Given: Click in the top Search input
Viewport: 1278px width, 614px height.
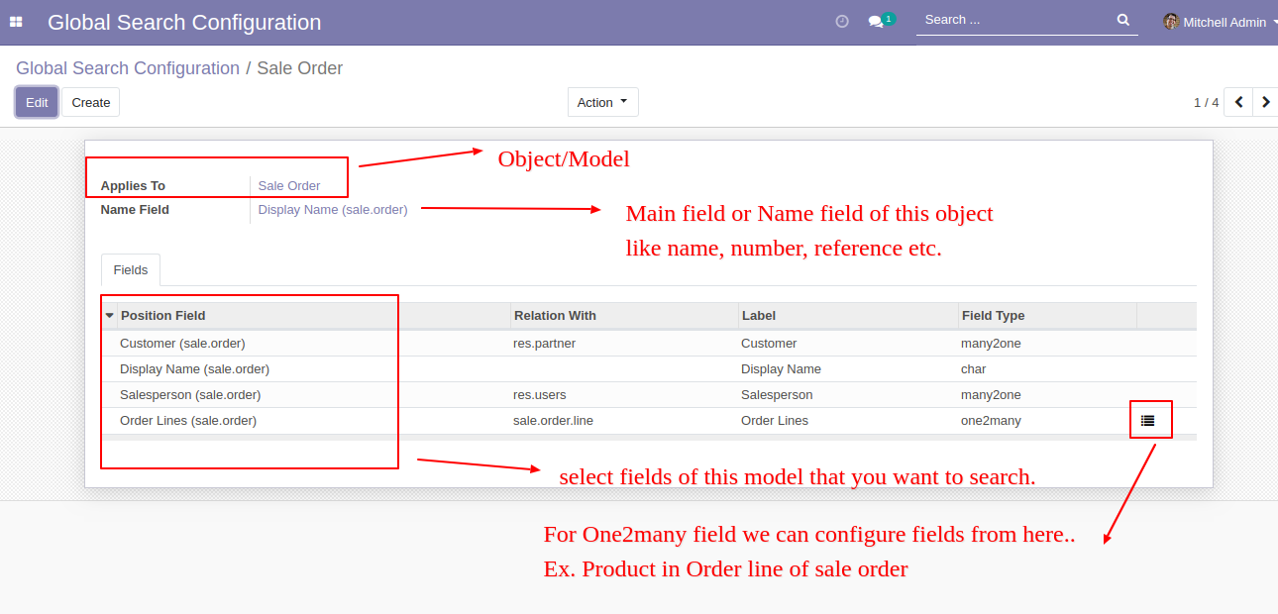Looking at the screenshot, I should (1015, 20).
